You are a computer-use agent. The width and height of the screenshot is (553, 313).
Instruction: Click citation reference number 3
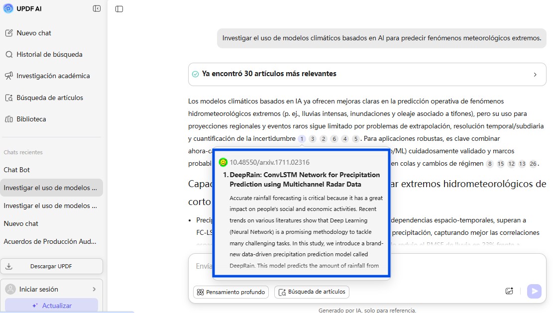tap(313, 139)
